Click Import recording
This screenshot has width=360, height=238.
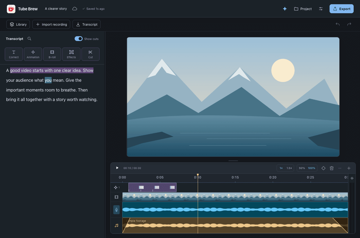(x=51, y=24)
